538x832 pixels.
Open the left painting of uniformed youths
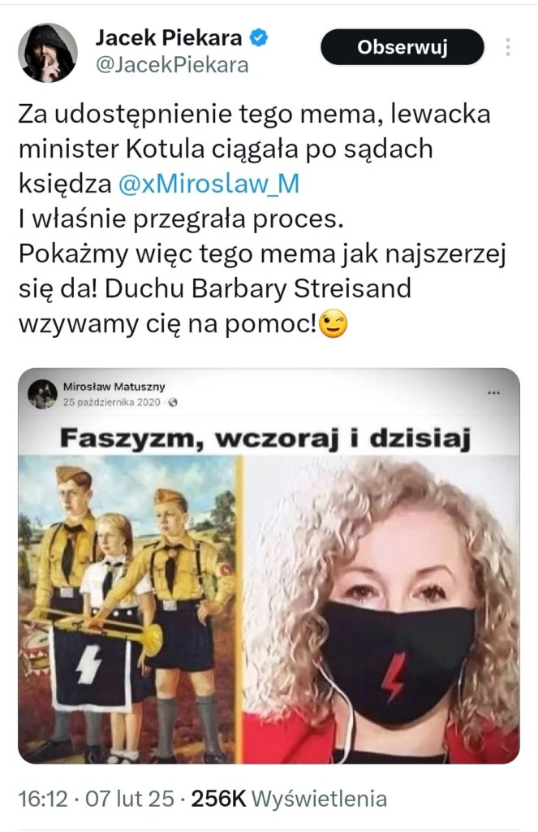(x=127, y=609)
